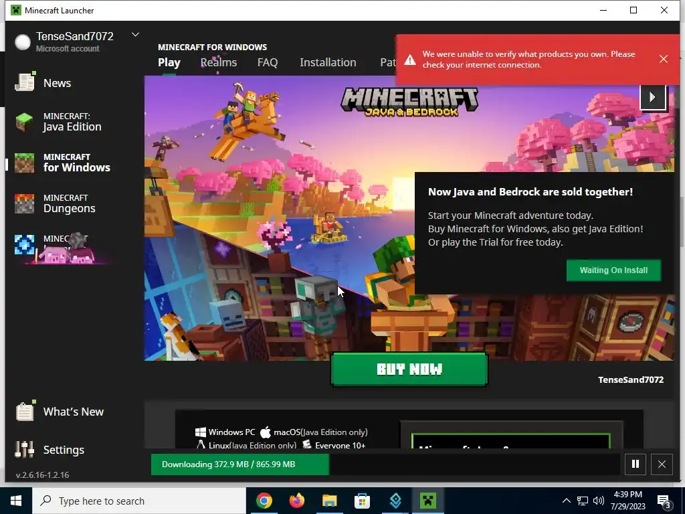Image resolution: width=685 pixels, height=514 pixels.
Task: Click the Now Java and Bedrock are sold together heading
Action: tap(530, 192)
